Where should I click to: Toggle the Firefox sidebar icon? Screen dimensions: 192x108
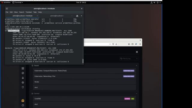(133, 44)
